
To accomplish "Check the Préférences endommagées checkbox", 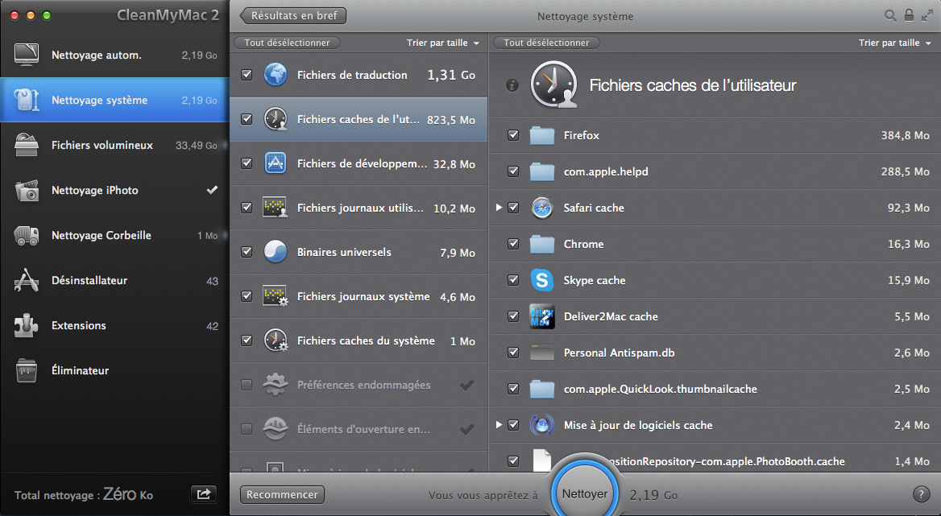I will [x=247, y=385].
